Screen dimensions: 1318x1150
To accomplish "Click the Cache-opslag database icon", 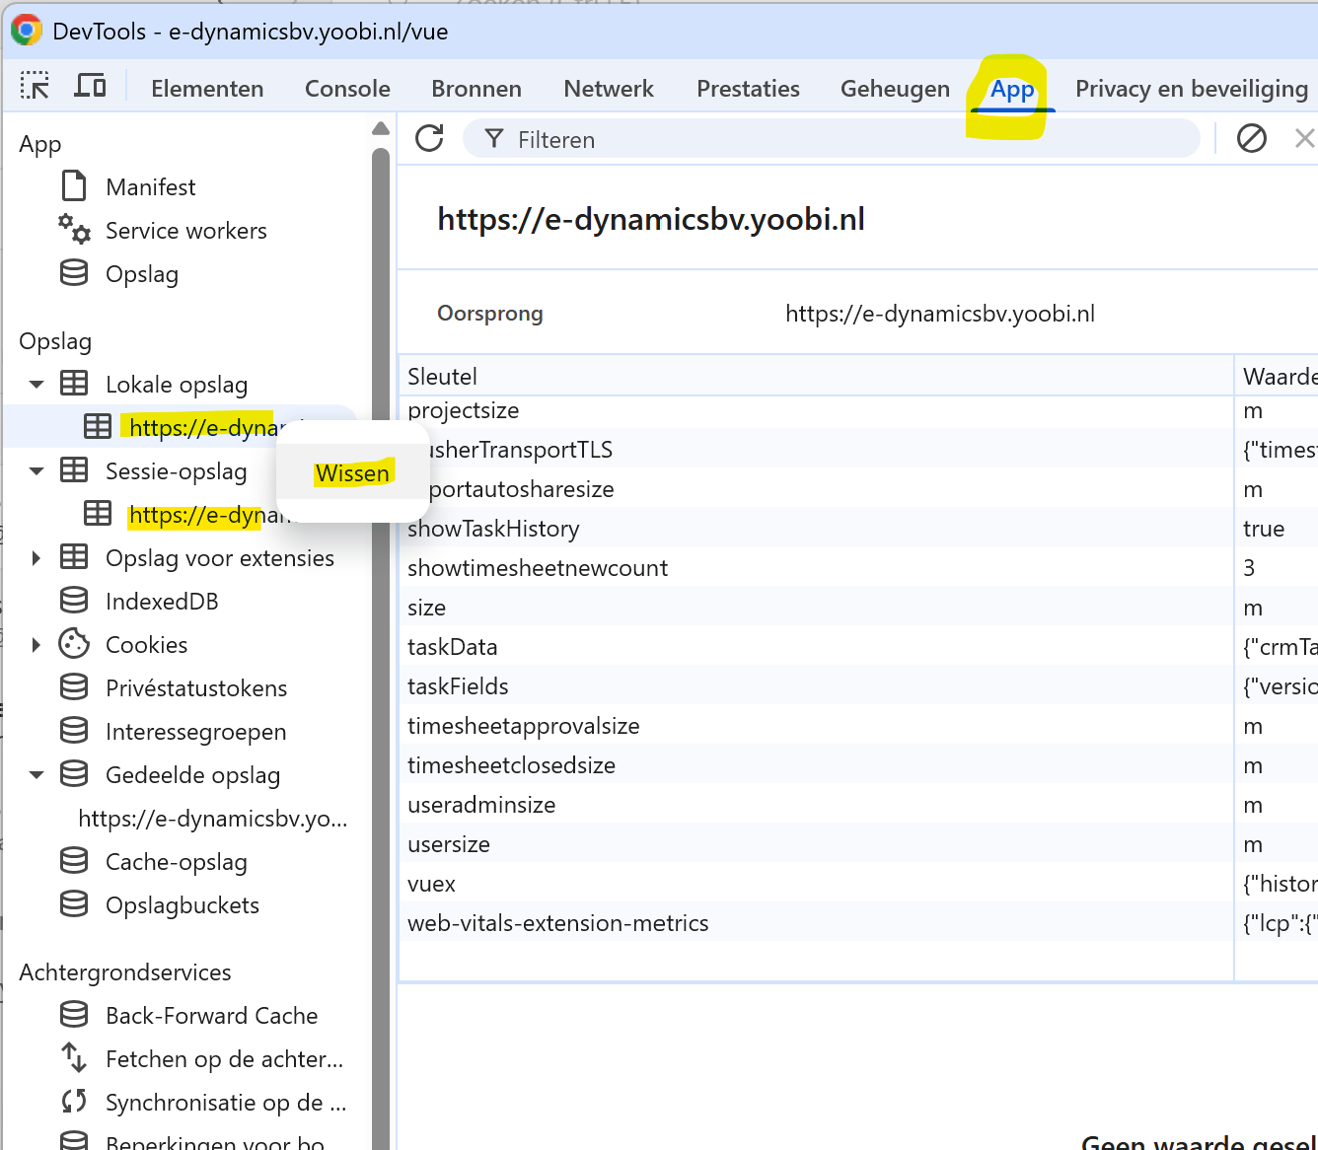I will click(x=74, y=861).
